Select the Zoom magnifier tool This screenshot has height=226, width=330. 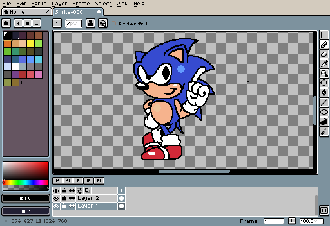coord(324,74)
